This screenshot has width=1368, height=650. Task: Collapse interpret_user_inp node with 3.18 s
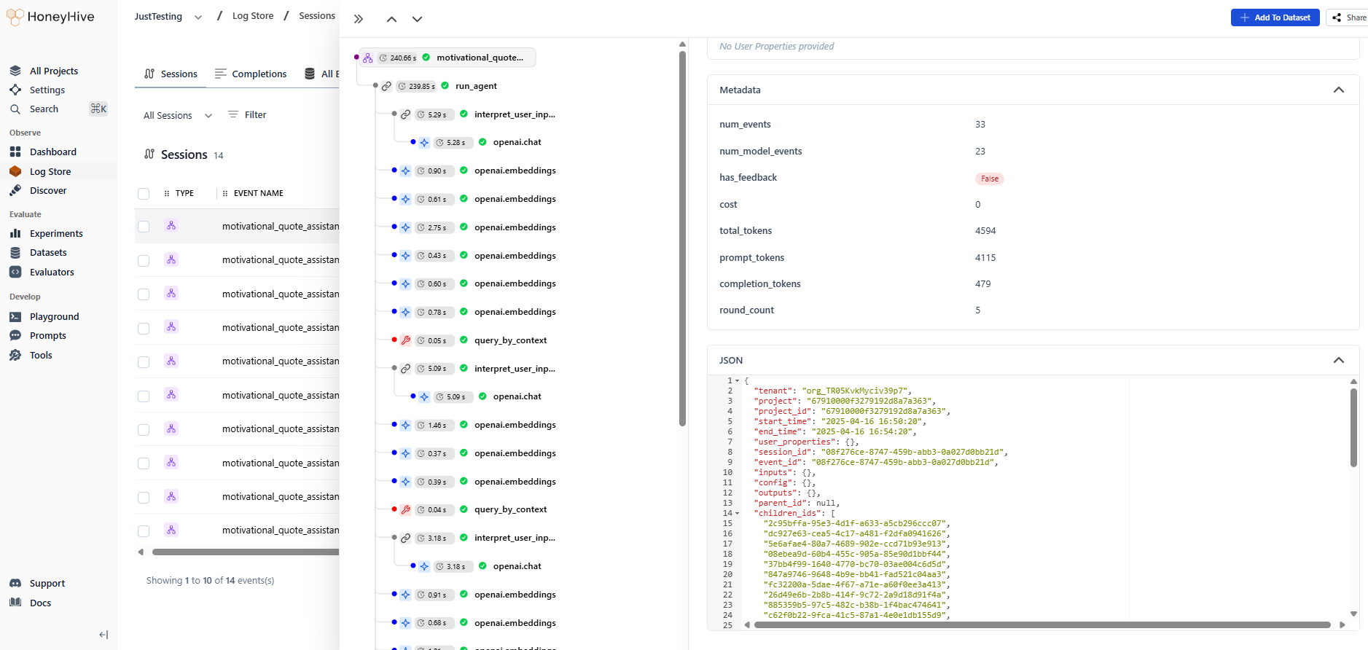(394, 538)
